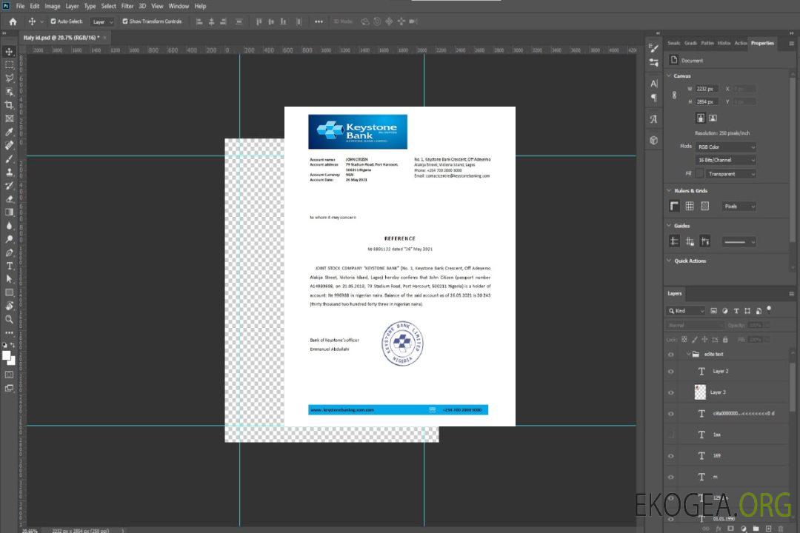Screen dimensions: 800x533
Task: Click the canvas Fill color swatch
Action: [x=699, y=174]
